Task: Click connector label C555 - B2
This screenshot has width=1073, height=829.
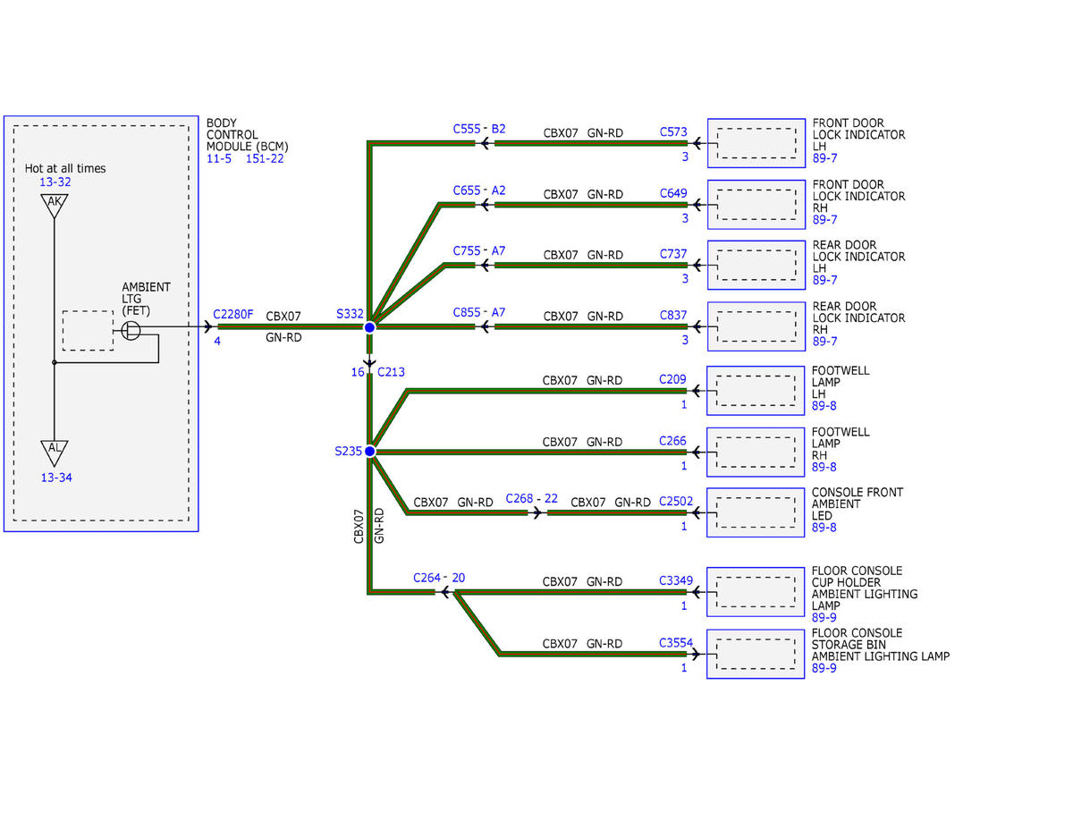Action: click(x=479, y=129)
